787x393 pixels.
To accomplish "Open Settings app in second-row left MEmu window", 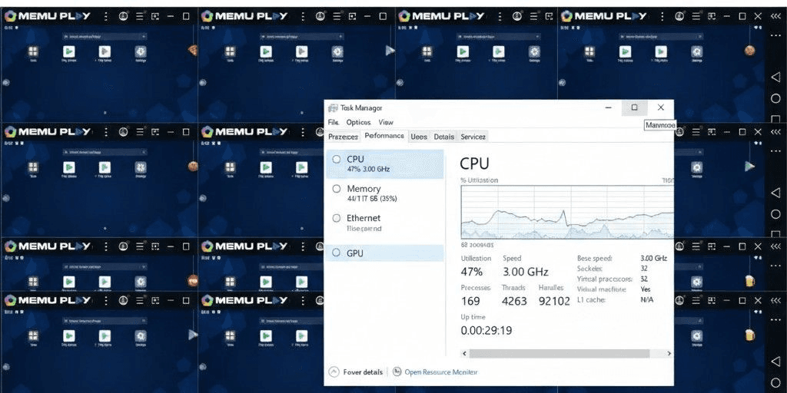I will point(141,167).
